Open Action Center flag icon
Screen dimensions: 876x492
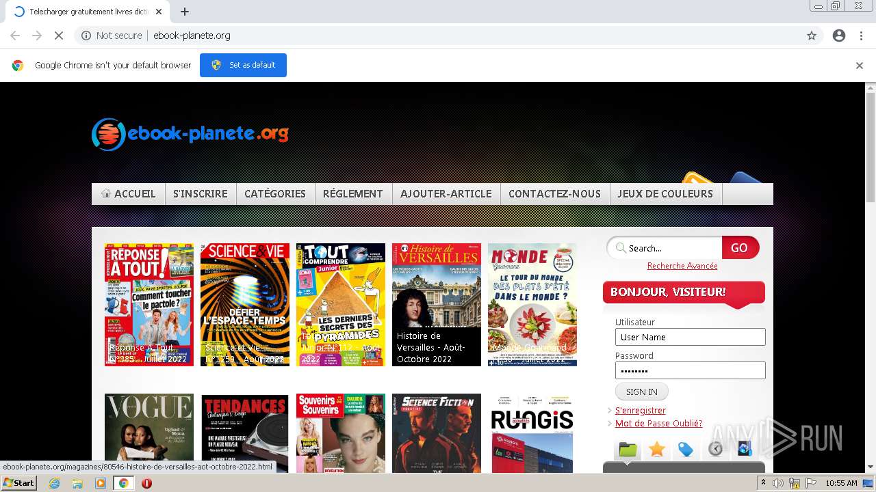811,483
